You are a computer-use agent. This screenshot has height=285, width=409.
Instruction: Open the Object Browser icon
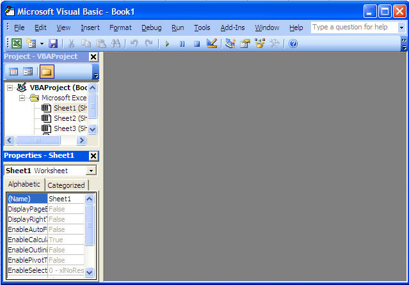(x=260, y=43)
